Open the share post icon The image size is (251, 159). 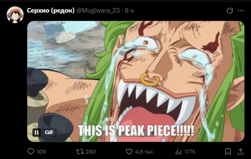pyautogui.click(x=240, y=151)
